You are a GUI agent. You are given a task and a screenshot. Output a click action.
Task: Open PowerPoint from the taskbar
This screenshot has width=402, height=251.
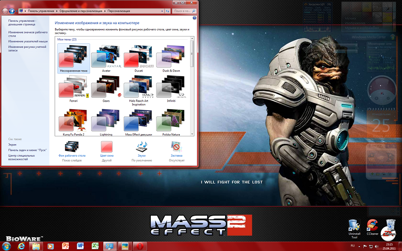(x=66, y=247)
